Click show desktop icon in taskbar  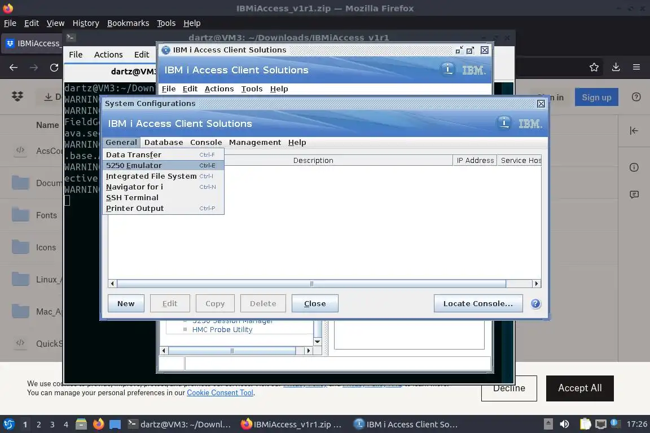[115, 425]
